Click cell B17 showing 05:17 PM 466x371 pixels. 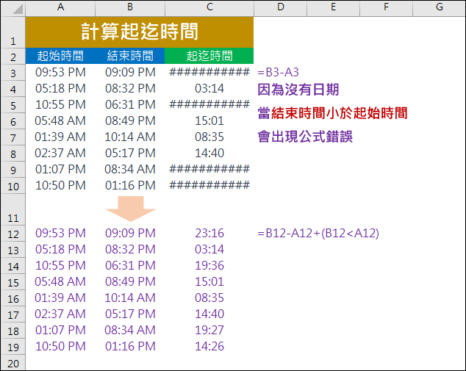click(130, 314)
